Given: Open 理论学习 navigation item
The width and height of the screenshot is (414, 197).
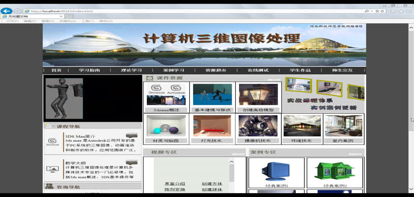Looking at the screenshot, I should 132,70.
